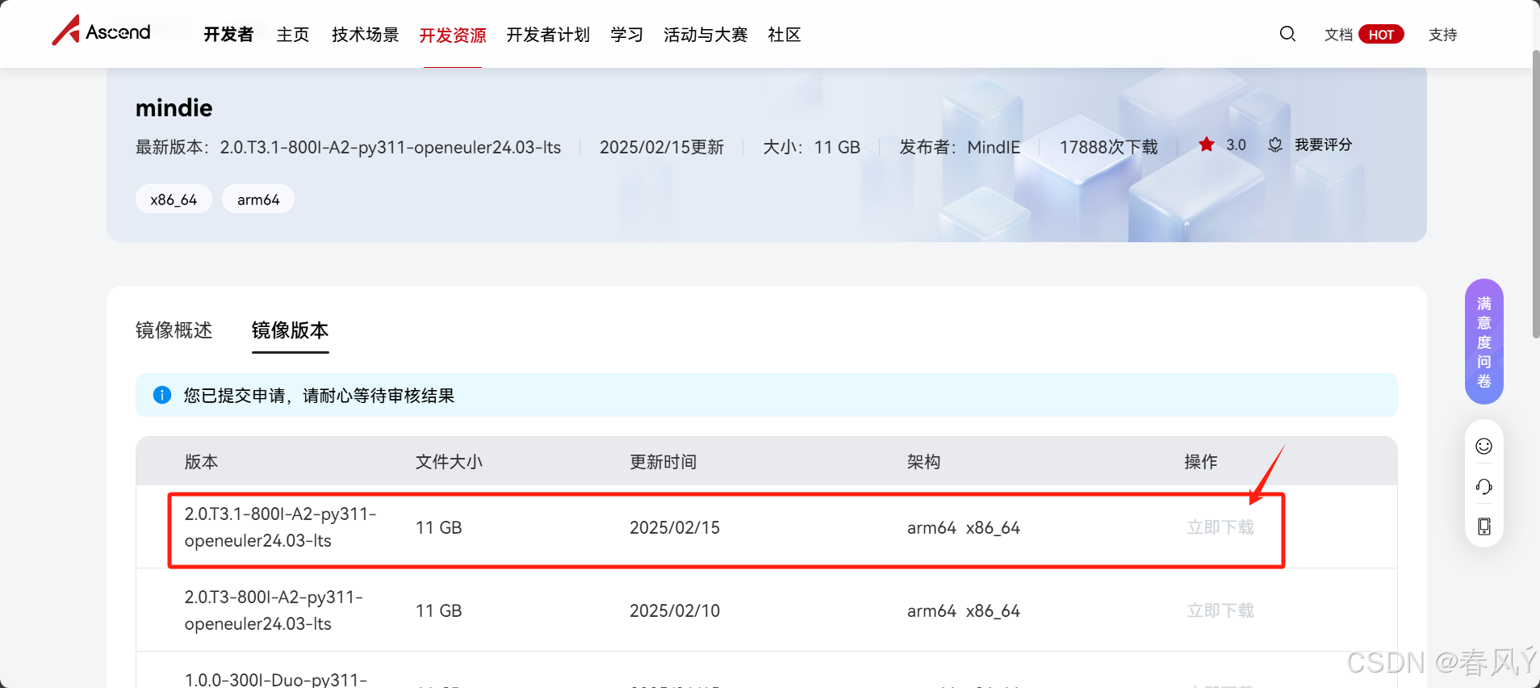Click 立即下载 for 2.0.T3.1-800I-A2 version
This screenshot has height=688, width=1540.
pos(1220,527)
